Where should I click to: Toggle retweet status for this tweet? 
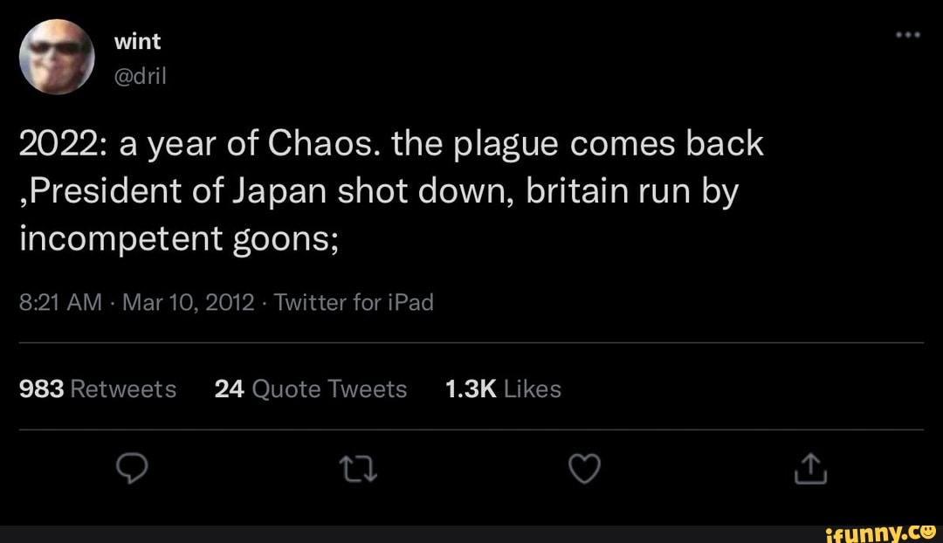[359, 469]
